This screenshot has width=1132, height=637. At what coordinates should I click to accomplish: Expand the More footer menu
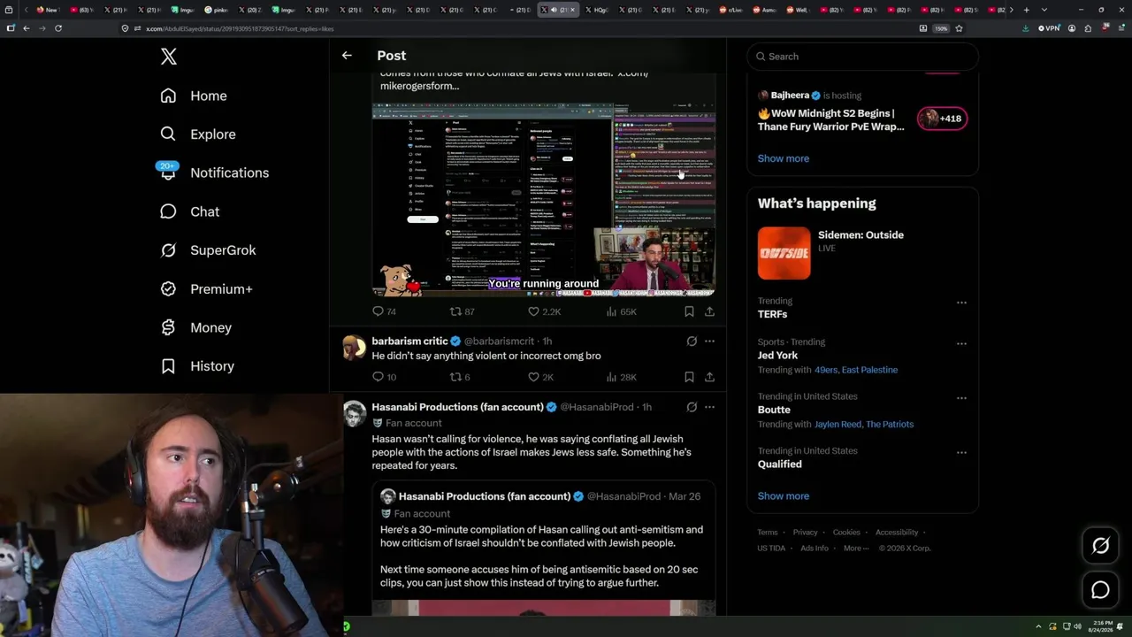coord(855,549)
